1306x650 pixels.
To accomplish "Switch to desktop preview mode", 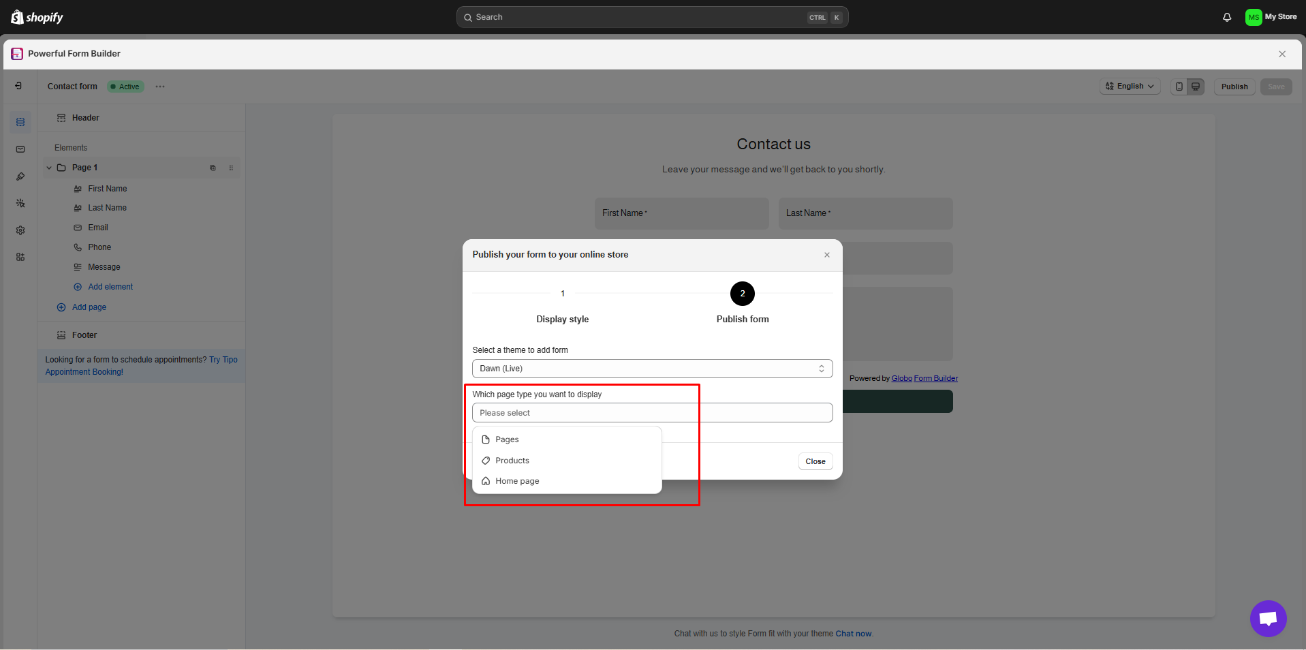I will point(1196,87).
